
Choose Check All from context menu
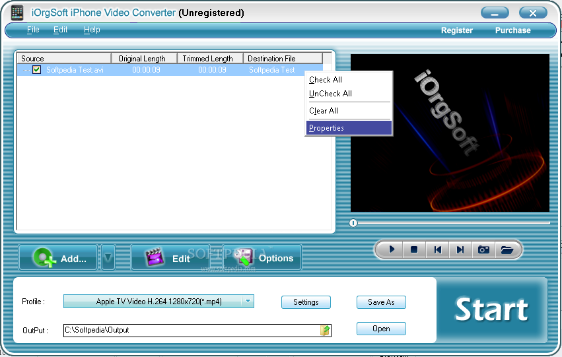tap(349, 80)
